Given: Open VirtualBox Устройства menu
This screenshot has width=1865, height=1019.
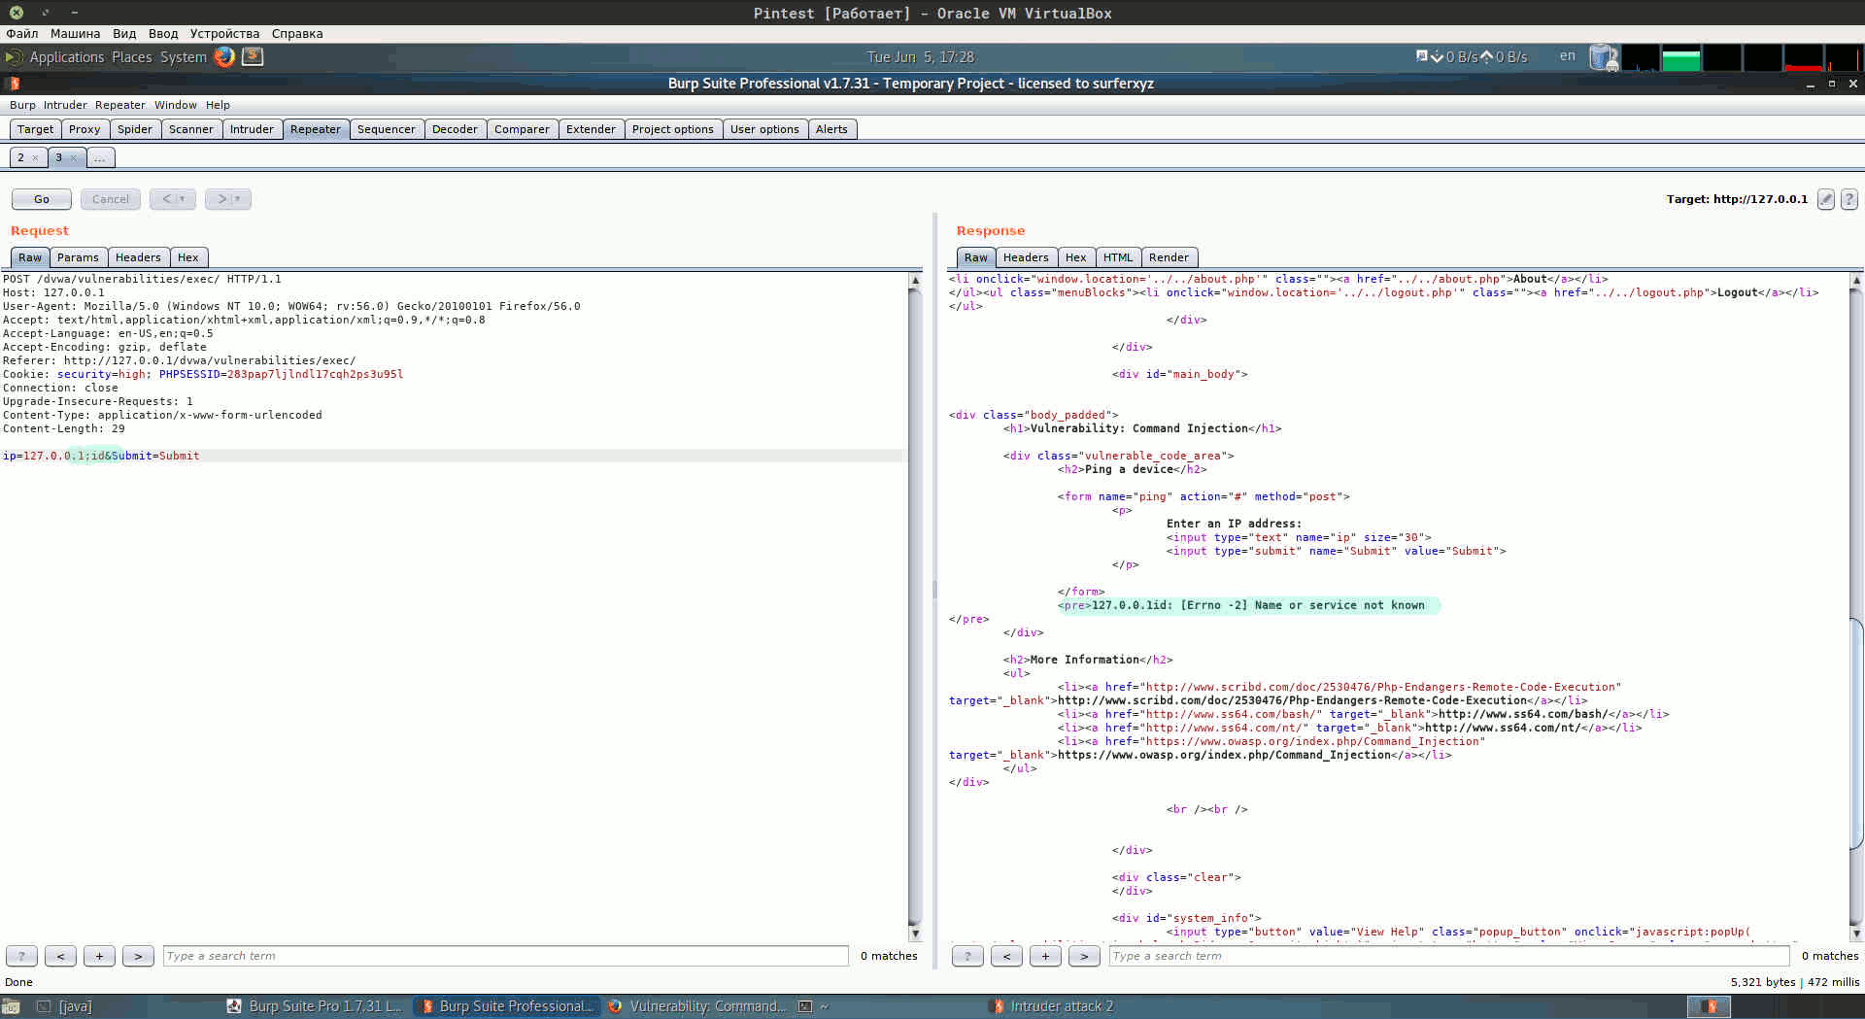Looking at the screenshot, I should click(224, 33).
